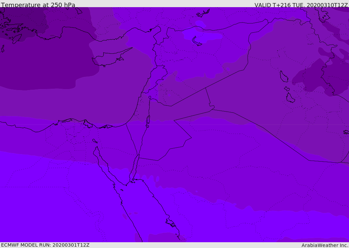
Task: Click the 'ECMWF MODEL RUN: 20200301T12Z' footer text
Action: point(45,245)
